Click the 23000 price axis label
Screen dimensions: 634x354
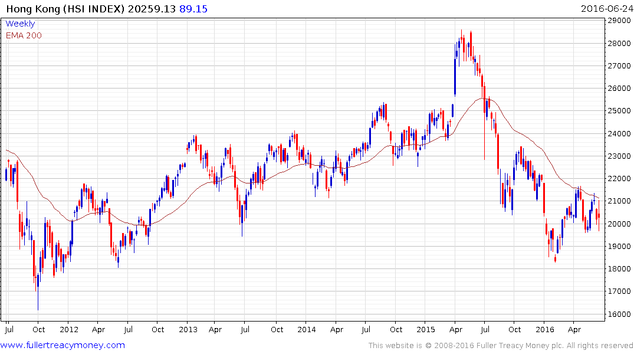click(x=619, y=156)
